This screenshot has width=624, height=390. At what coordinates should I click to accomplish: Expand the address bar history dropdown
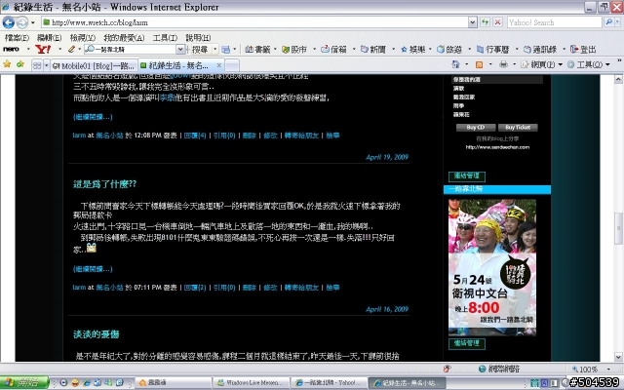(472, 22)
